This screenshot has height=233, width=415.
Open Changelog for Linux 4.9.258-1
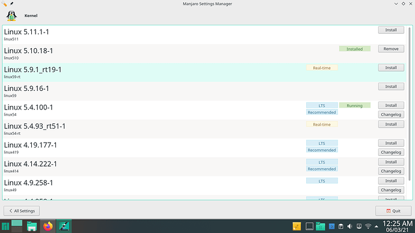391,190
